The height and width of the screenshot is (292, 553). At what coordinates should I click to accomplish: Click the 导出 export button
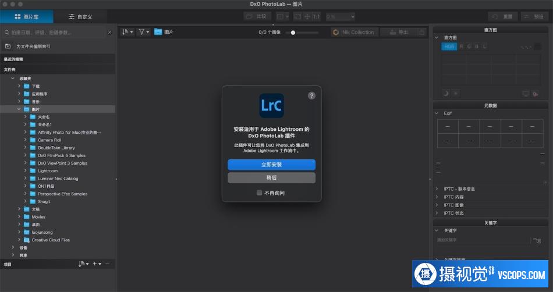(x=399, y=32)
